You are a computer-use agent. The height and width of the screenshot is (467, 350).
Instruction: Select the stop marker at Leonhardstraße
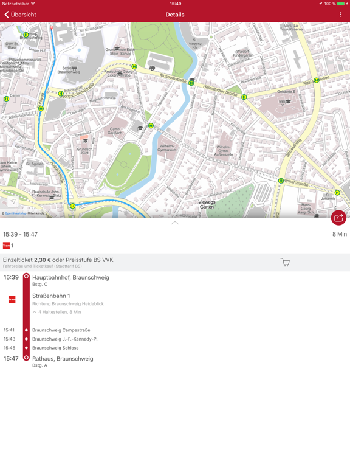coord(281,181)
